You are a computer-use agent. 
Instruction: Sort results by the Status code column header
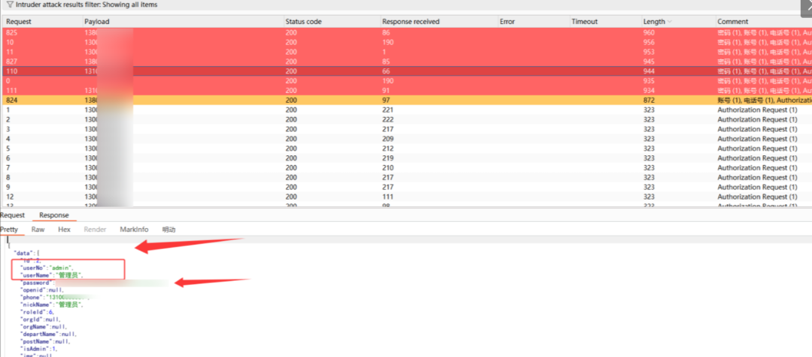[x=304, y=22]
